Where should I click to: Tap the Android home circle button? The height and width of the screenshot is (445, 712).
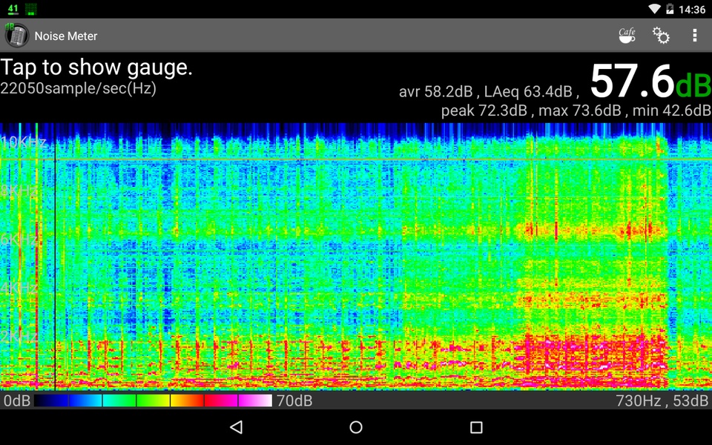click(356, 427)
